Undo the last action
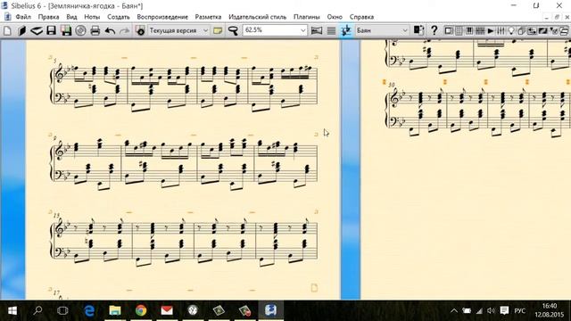Screen dimensions: 571x321 pos(110,30)
